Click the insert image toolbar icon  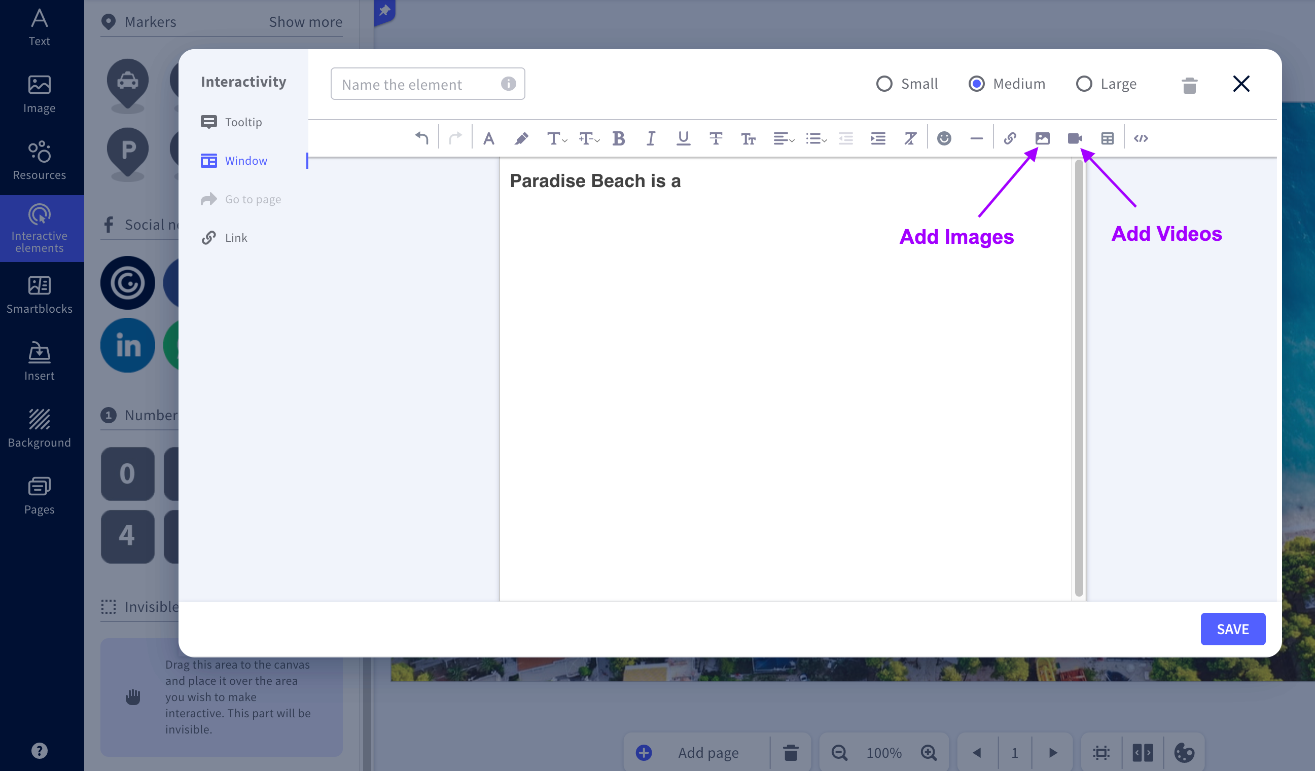(1042, 138)
